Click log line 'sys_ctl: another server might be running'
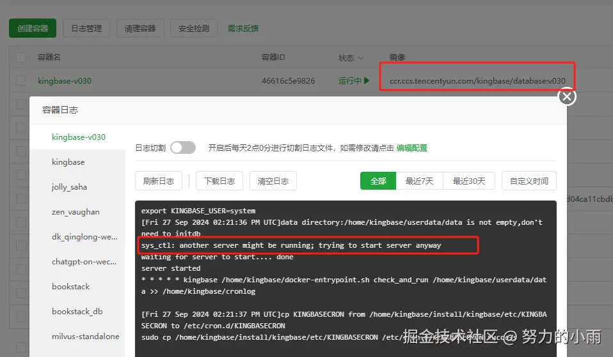 pos(291,245)
